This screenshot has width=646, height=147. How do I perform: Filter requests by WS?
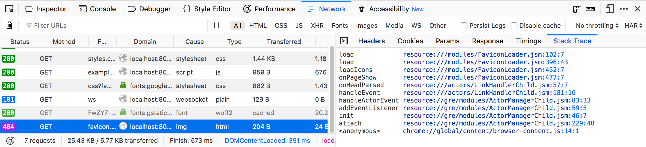tap(416, 25)
